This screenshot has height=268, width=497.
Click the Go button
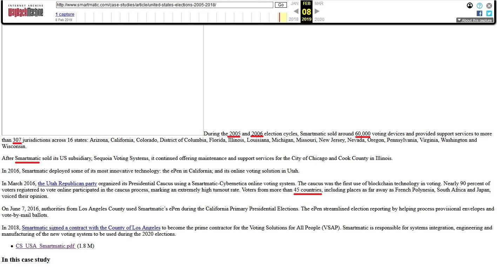[281, 5]
